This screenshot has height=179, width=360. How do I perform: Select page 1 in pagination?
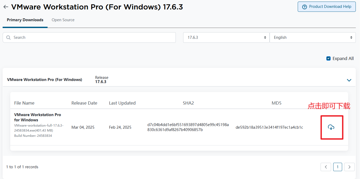pos(338,167)
